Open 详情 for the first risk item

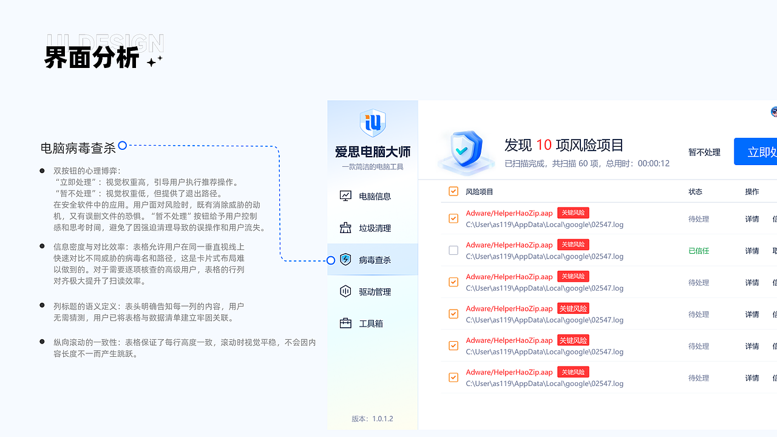752,218
